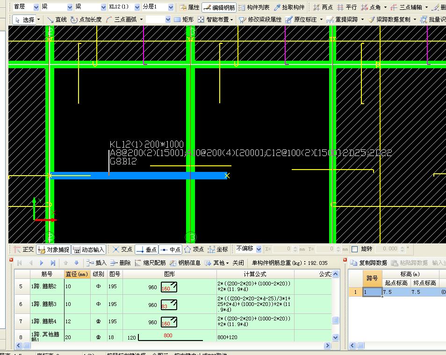Activate 拾取构件 pick component tool

(289, 7)
